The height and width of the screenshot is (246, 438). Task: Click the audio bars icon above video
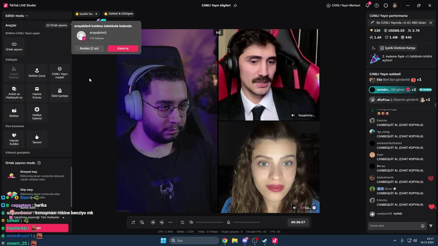coord(218,32)
